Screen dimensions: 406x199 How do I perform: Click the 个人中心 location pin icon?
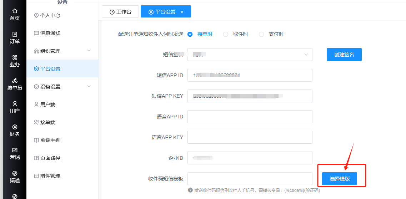tap(36, 15)
